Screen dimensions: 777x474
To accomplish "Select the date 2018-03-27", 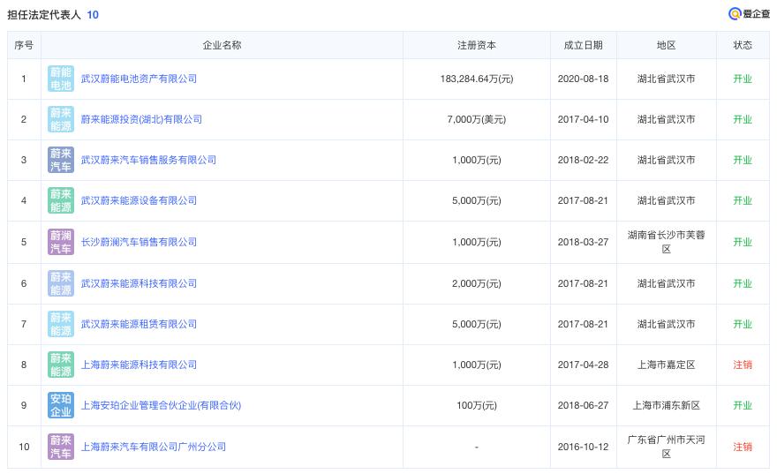I will [x=584, y=242].
